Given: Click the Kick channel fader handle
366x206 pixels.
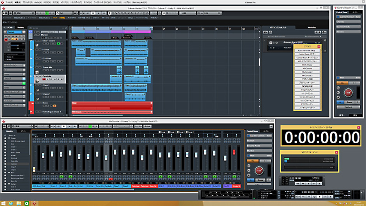Looking at the screenshot, I should [x=43, y=155].
